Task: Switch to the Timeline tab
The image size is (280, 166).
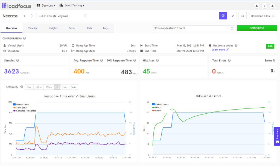Action: (33, 28)
